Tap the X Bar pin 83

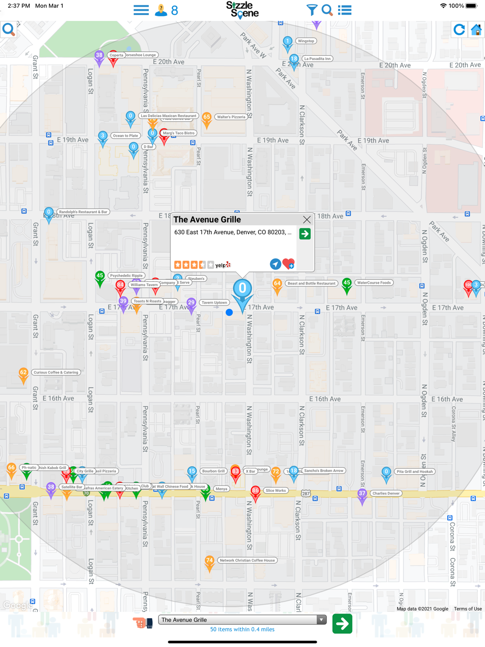[x=236, y=474]
